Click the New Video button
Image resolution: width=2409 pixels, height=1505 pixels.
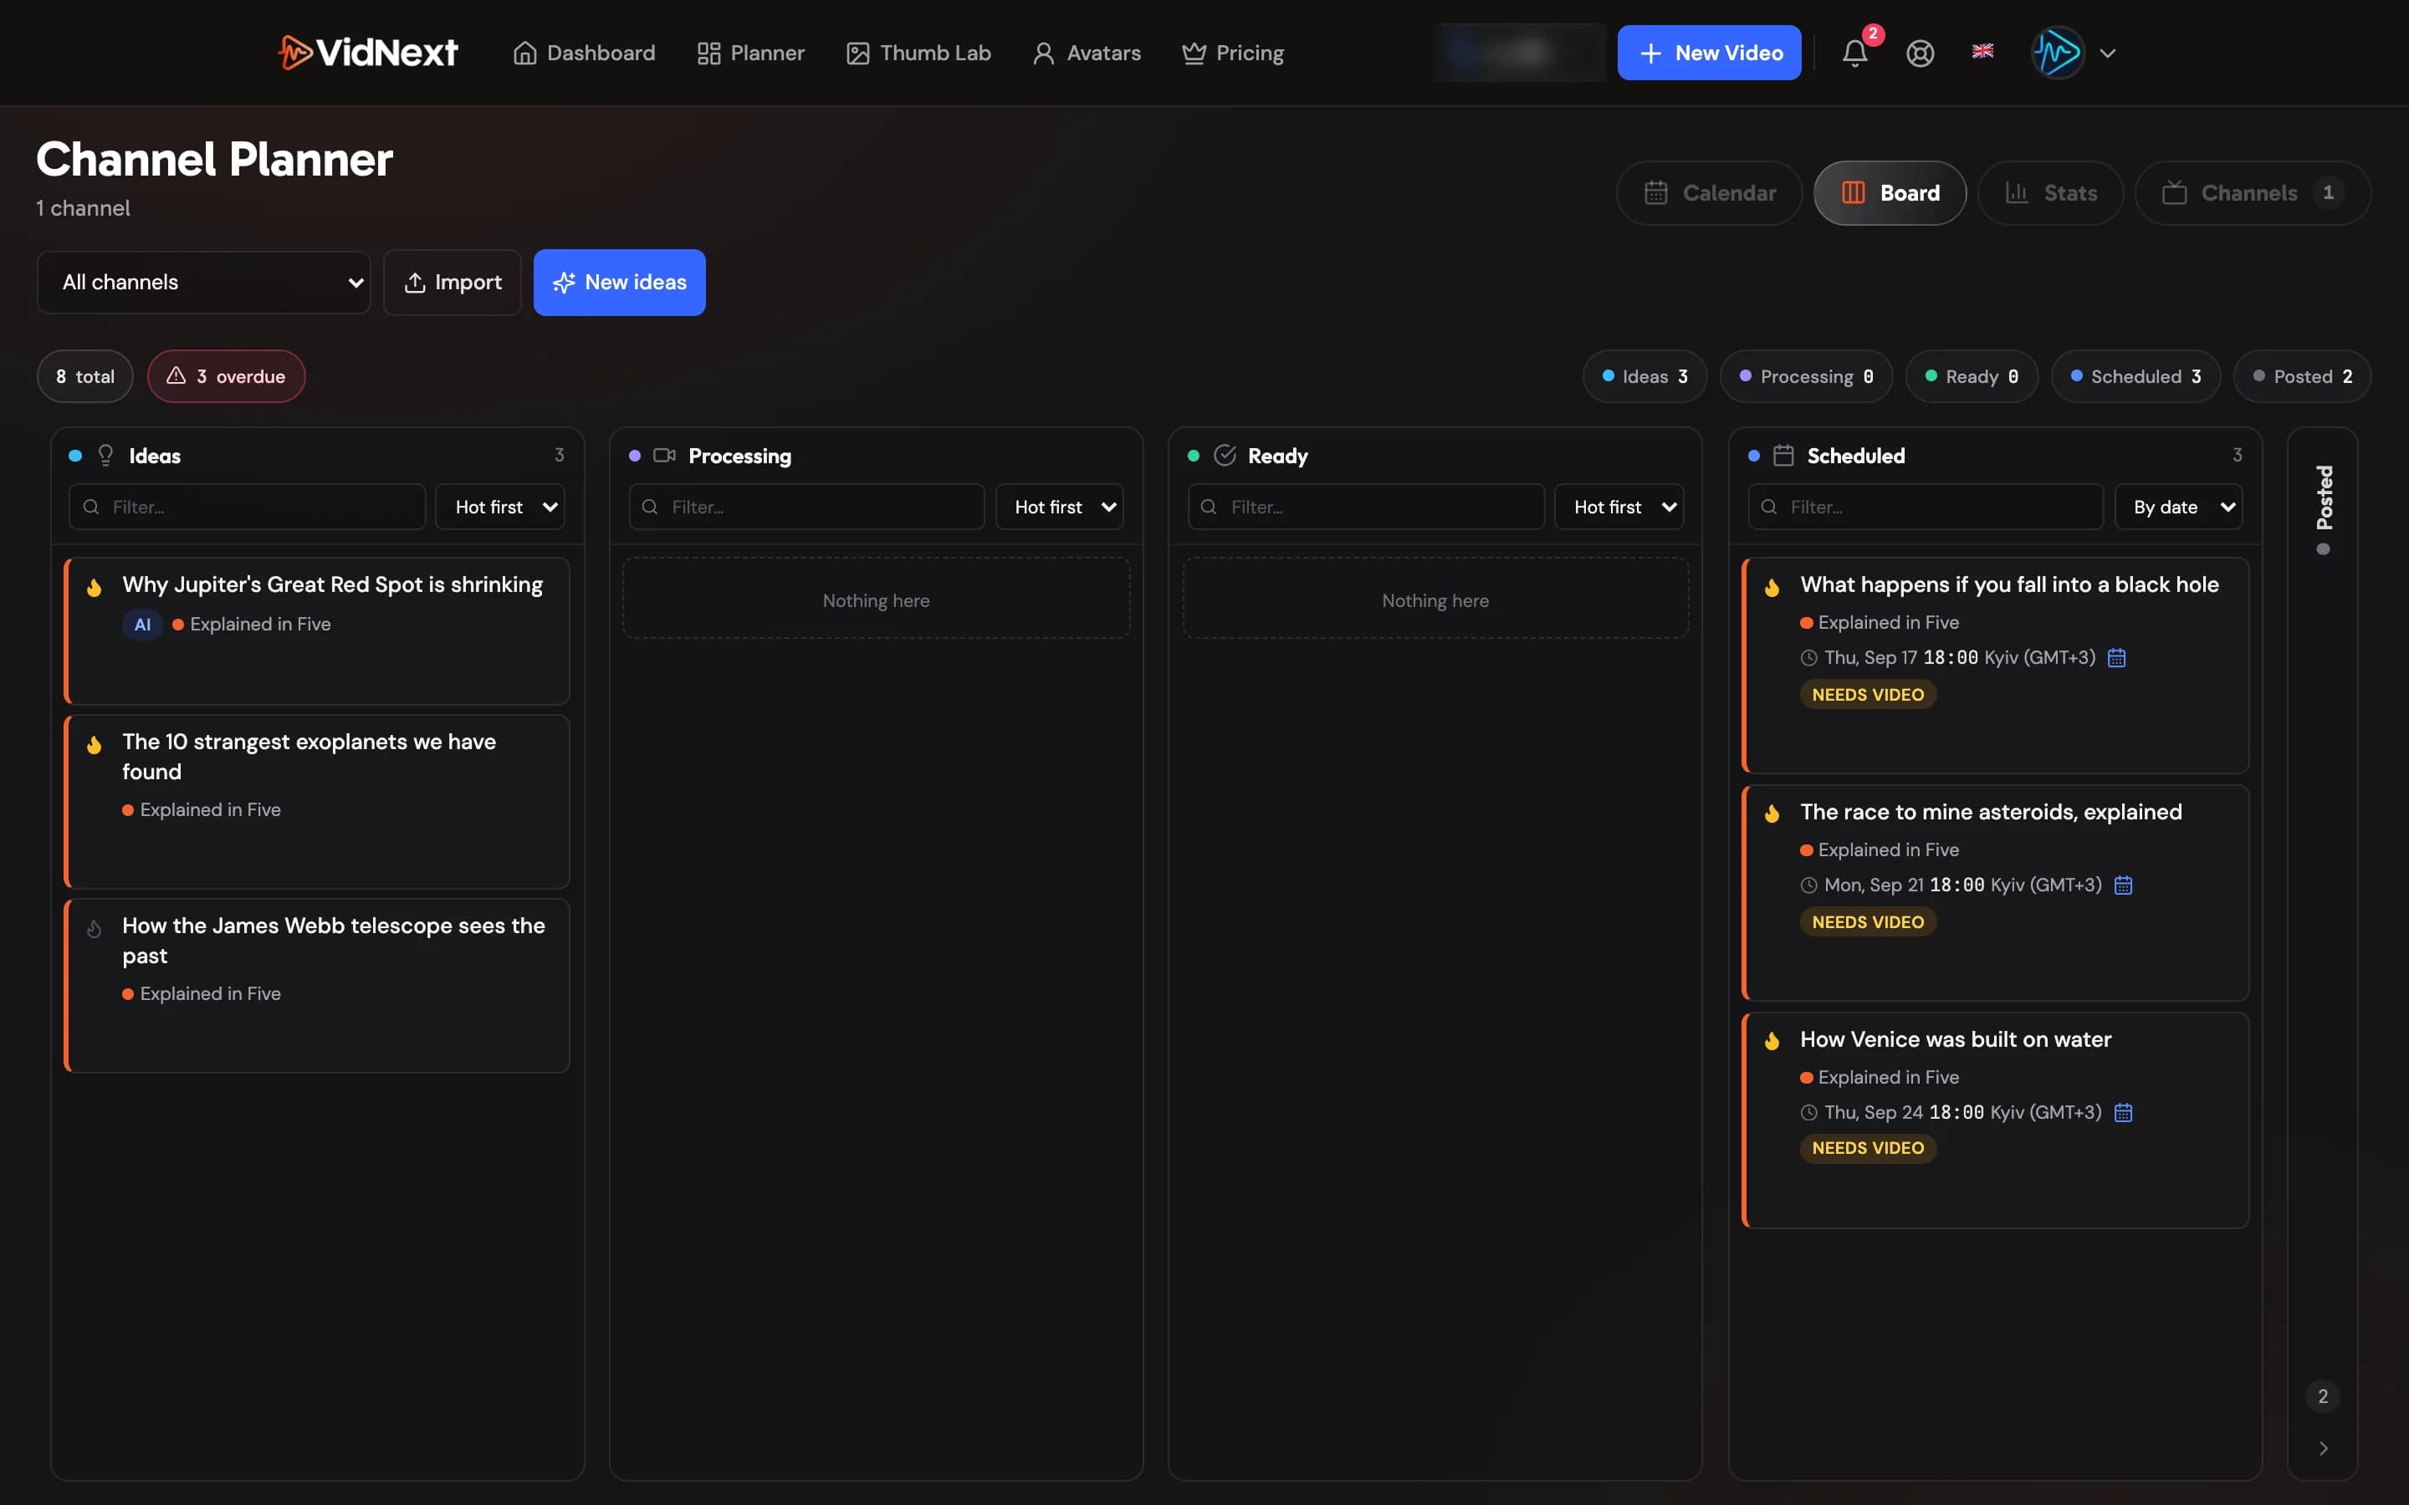pos(1708,53)
